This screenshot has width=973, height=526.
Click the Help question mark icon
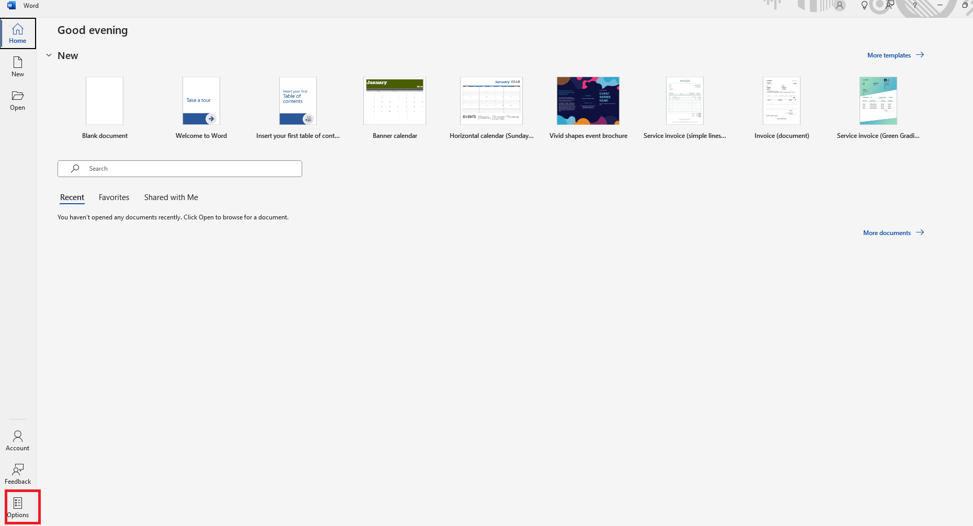click(914, 5)
